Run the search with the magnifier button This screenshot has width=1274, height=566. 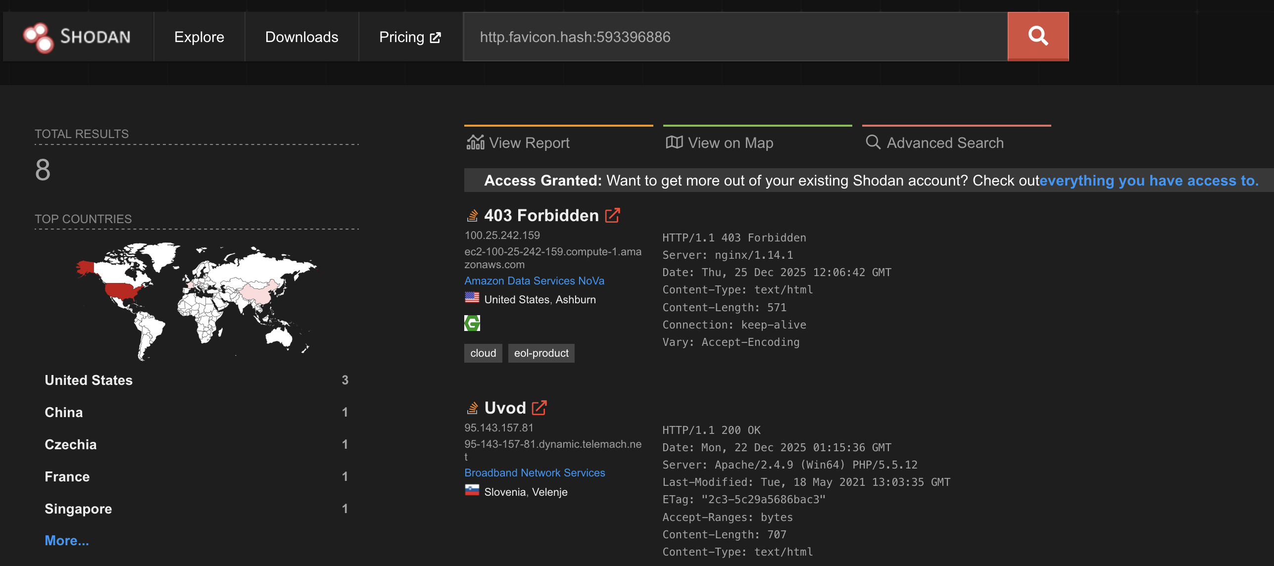(1038, 36)
